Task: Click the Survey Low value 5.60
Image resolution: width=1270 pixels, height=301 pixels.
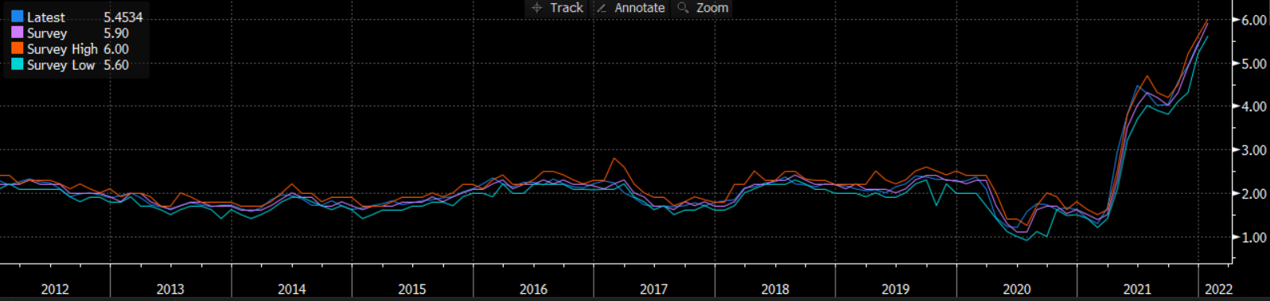Action: tap(116, 65)
